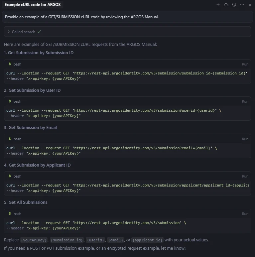
Task: Open chat history clock icon
Action: (x=234, y=5)
